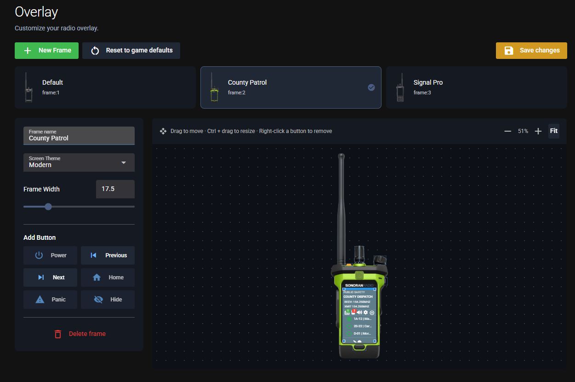This screenshot has height=382, width=575.
Task: Click the skip-next icon
Action: coord(41,278)
